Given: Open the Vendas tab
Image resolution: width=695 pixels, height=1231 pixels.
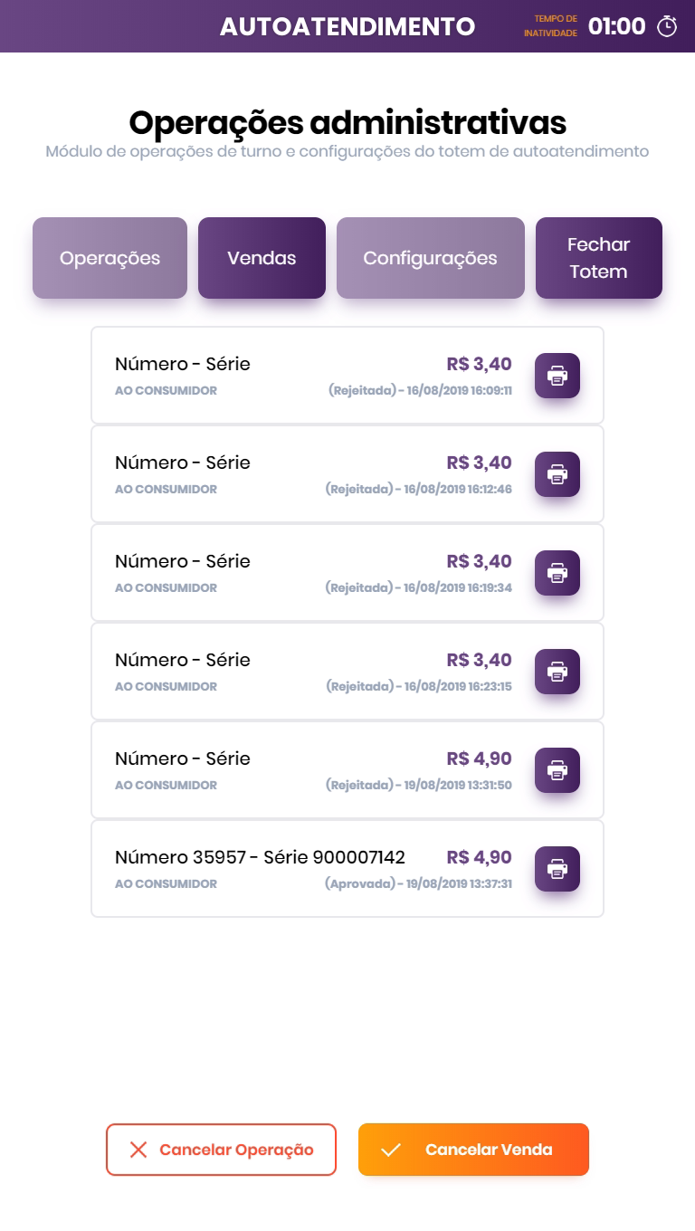Looking at the screenshot, I should click(262, 258).
